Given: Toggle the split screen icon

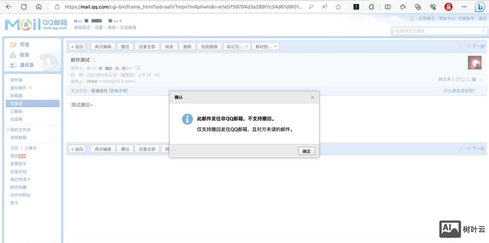Looking at the screenshot, I should click(x=387, y=6).
